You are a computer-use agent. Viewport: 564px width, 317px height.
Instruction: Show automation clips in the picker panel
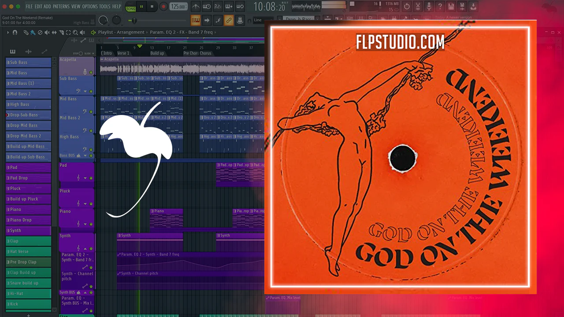(44, 52)
